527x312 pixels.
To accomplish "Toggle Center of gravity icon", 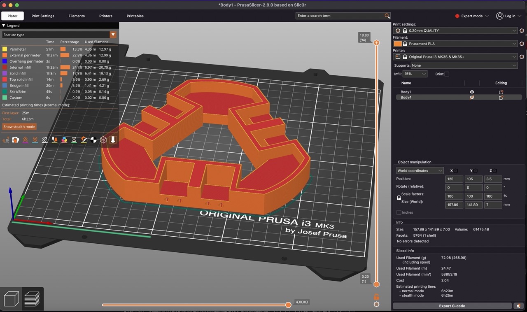I will pyautogui.click(x=93, y=140).
